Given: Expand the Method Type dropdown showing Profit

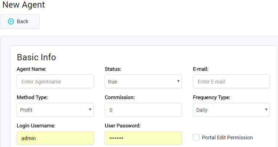Looking at the screenshot, I should (55, 110).
